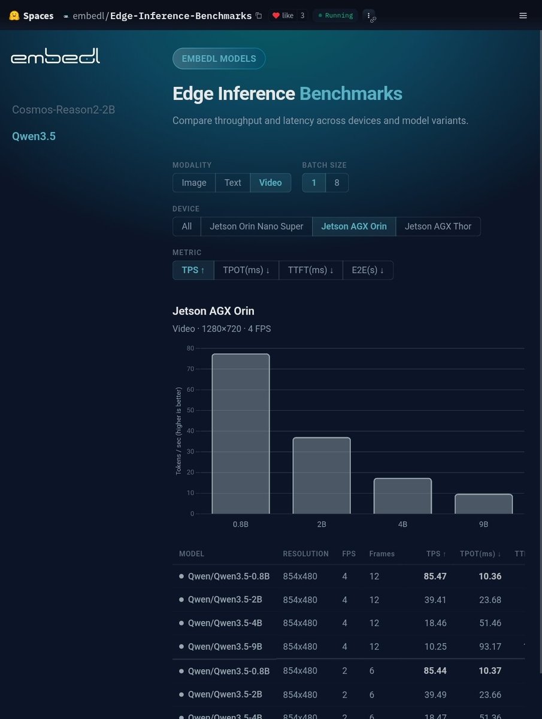Copy the space name with copy icon
The image size is (542, 719).
click(x=259, y=16)
